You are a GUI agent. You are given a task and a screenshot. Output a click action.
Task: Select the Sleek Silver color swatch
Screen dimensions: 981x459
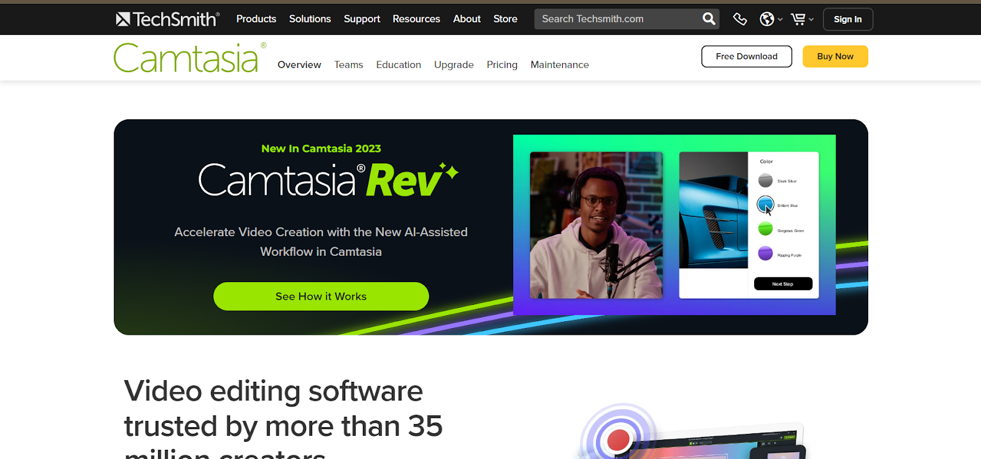[x=765, y=181]
